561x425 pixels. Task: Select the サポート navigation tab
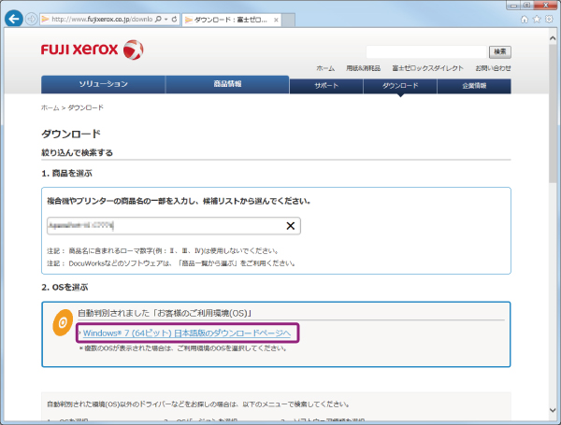tap(326, 86)
